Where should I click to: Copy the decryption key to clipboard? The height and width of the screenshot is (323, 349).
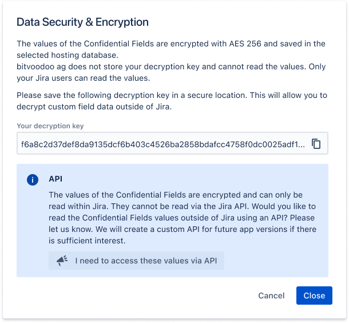(x=316, y=144)
